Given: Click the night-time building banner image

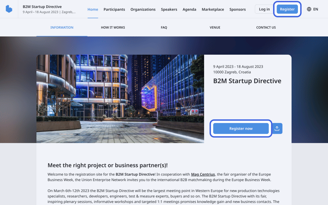Looking at the screenshot, I should (120, 99).
